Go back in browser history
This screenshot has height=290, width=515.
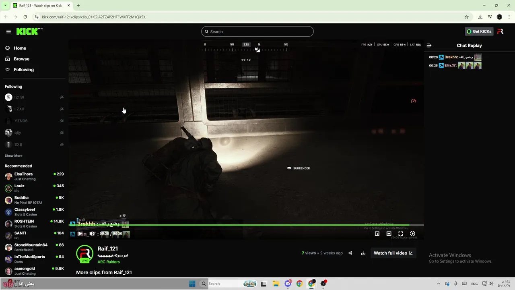pyautogui.click(x=6, y=17)
